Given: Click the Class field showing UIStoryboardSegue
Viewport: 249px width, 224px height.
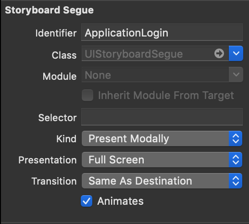Looking at the screenshot, I should (x=155, y=53).
